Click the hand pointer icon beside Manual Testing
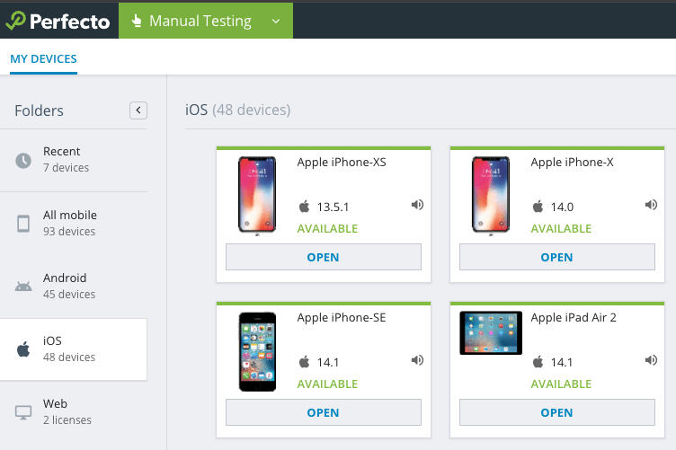The image size is (676, 450). 137,21
